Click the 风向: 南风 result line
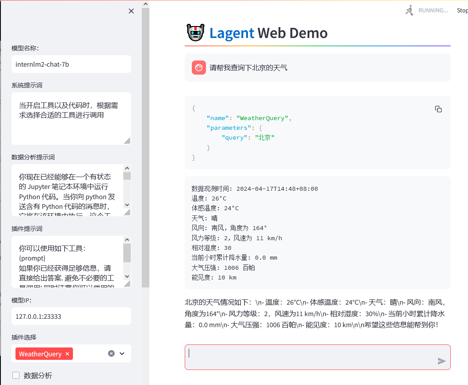This screenshot has height=385, width=468. [x=229, y=228]
